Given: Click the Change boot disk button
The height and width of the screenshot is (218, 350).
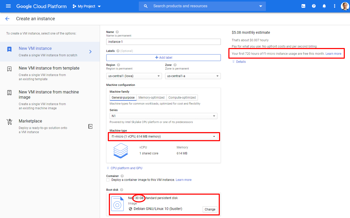Looking at the screenshot, I should click(x=210, y=209).
